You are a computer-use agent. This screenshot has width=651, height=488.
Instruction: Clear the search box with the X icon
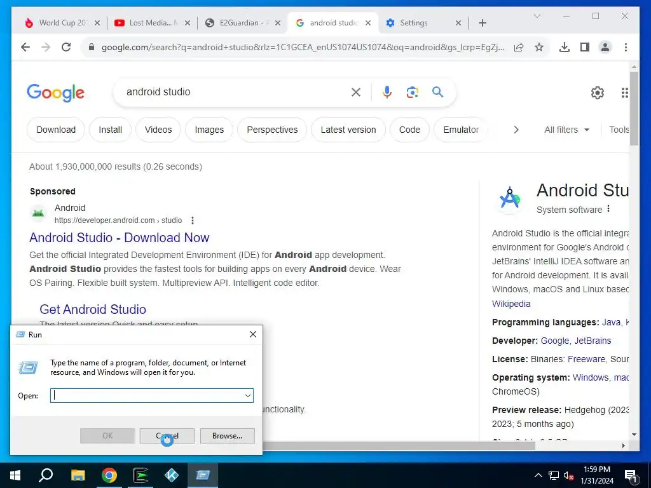pyautogui.click(x=356, y=92)
